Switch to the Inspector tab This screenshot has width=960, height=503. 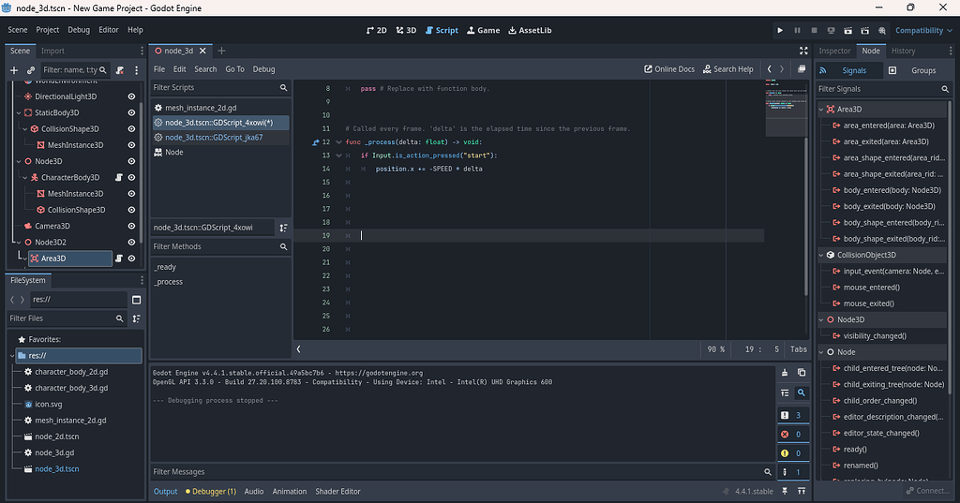834,51
